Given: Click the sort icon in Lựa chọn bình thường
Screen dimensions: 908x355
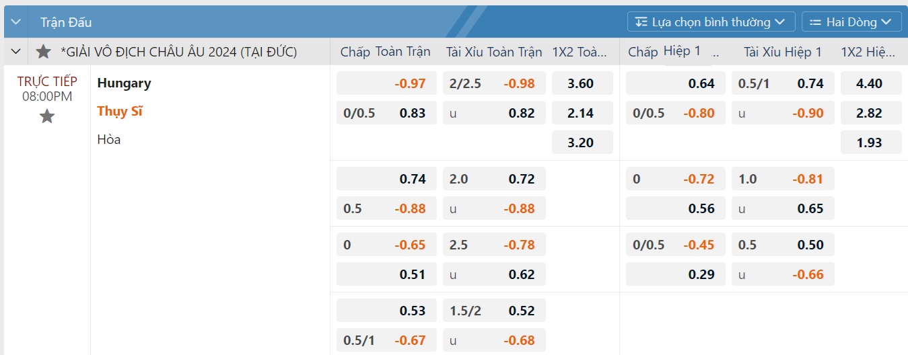Looking at the screenshot, I should pyautogui.click(x=641, y=22).
